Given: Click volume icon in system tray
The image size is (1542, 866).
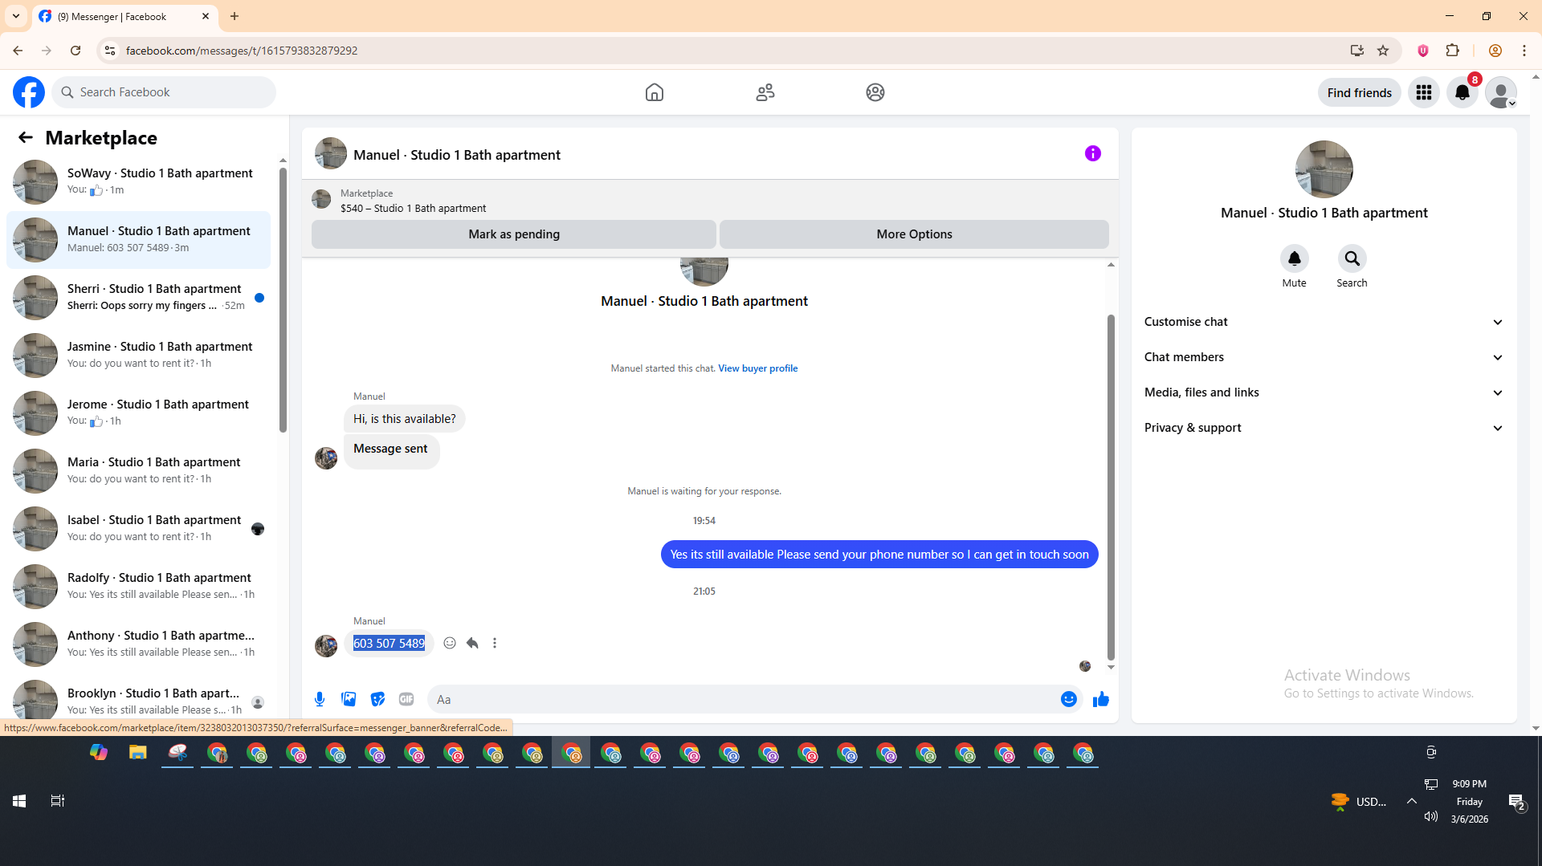Looking at the screenshot, I should 1430,816.
